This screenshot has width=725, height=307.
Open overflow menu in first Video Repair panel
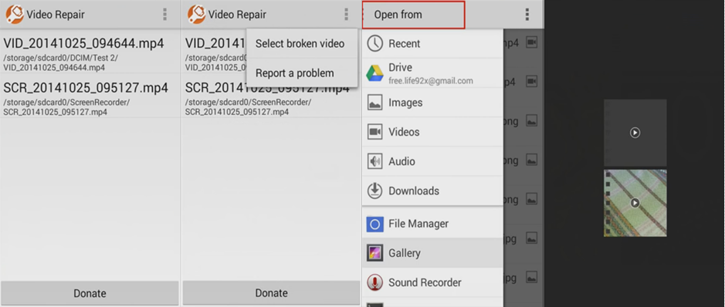(x=164, y=15)
